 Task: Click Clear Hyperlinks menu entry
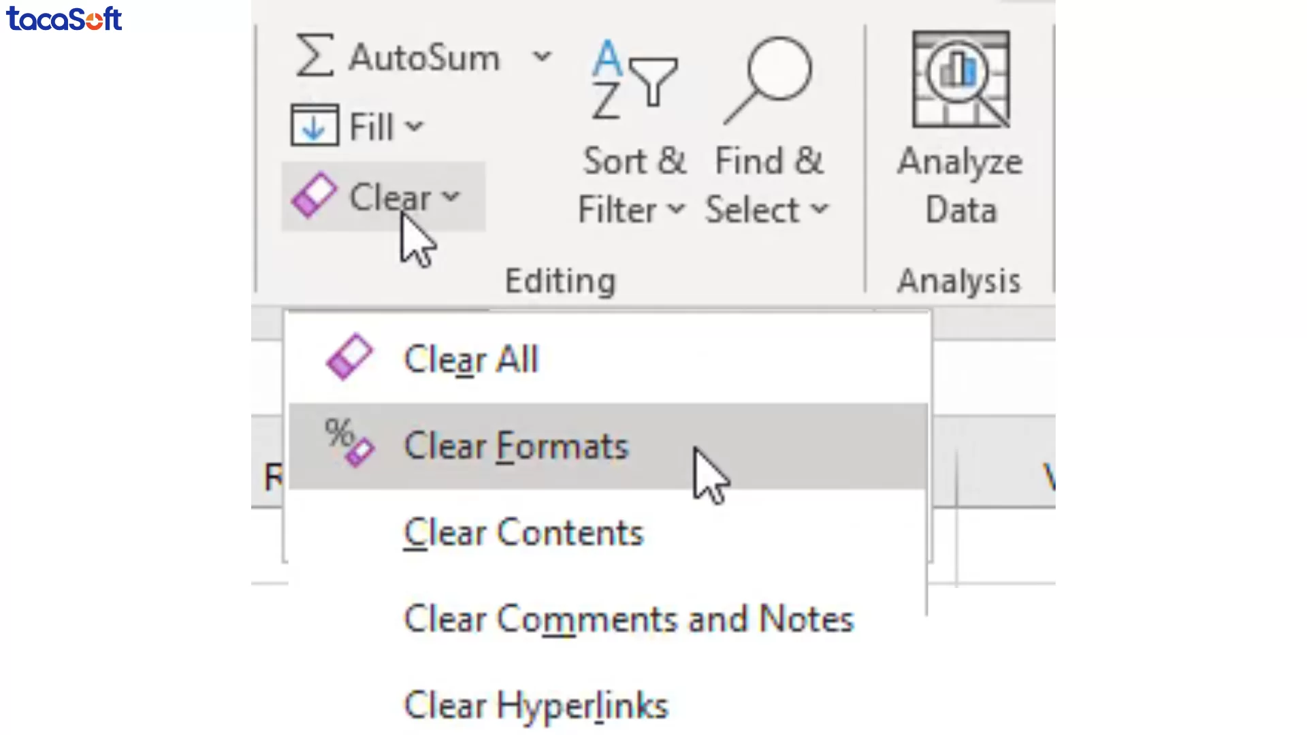click(535, 706)
